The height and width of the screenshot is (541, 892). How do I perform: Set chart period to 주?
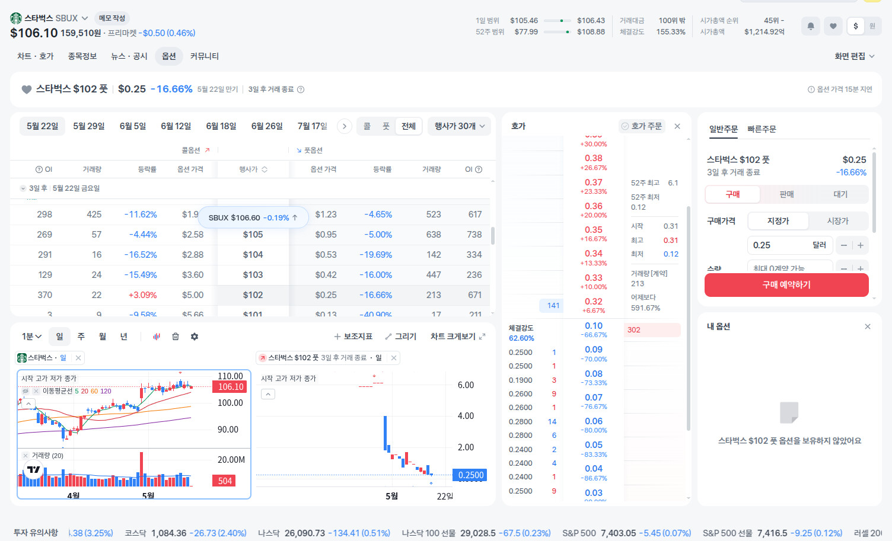click(81, 337)
